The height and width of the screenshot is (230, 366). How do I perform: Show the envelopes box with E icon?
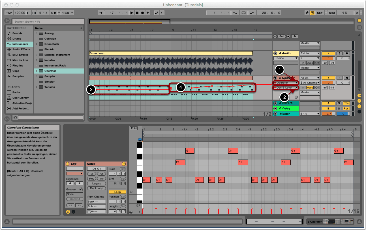[x=73, y=211]
